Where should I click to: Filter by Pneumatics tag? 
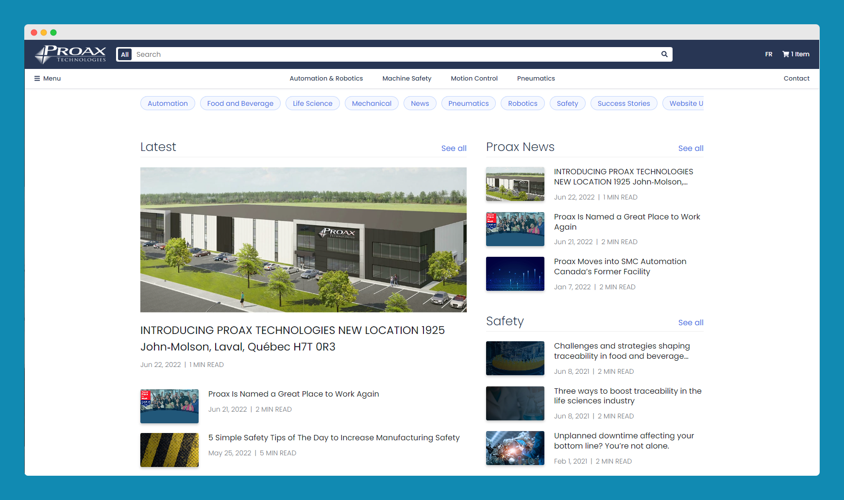(x=469, y=103)
